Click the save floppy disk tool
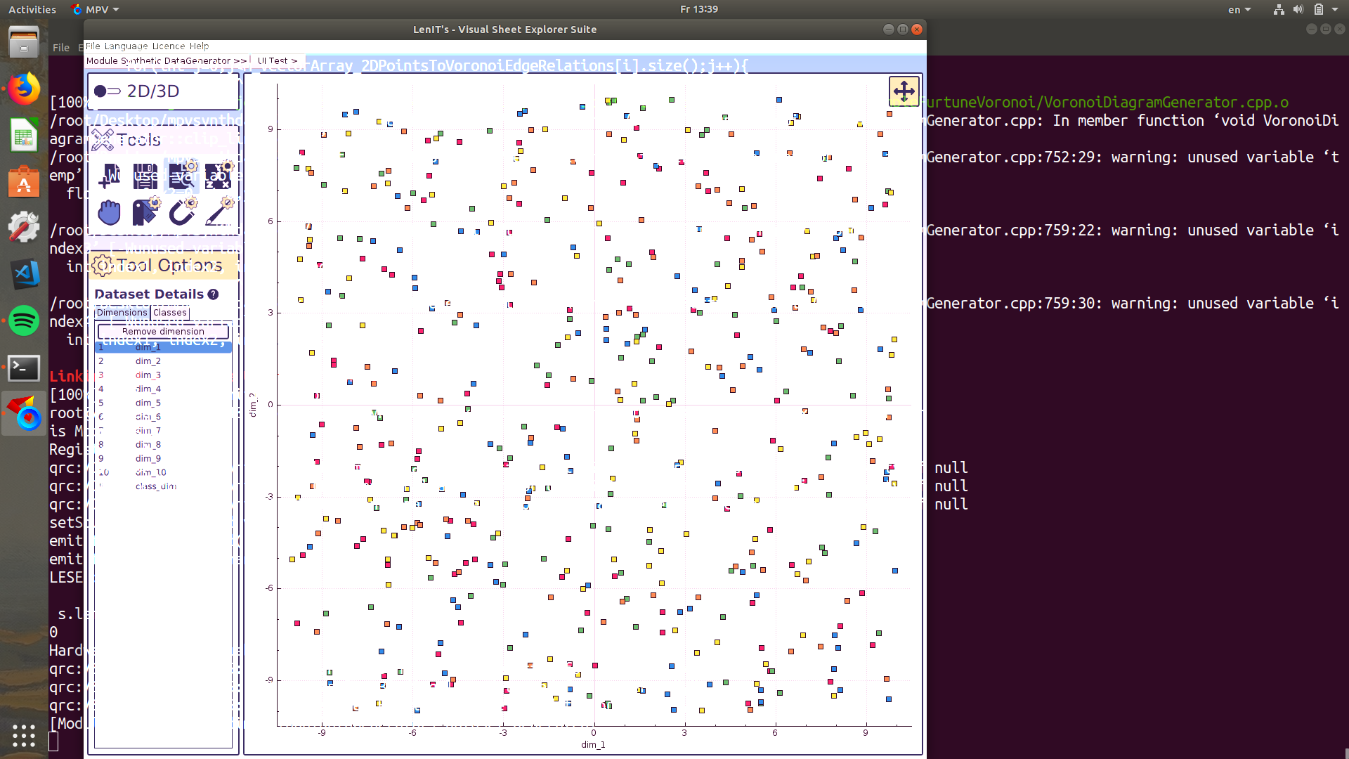Viewport: 1349px width, 759px height. pyautogui.click(x=145, y=176)
